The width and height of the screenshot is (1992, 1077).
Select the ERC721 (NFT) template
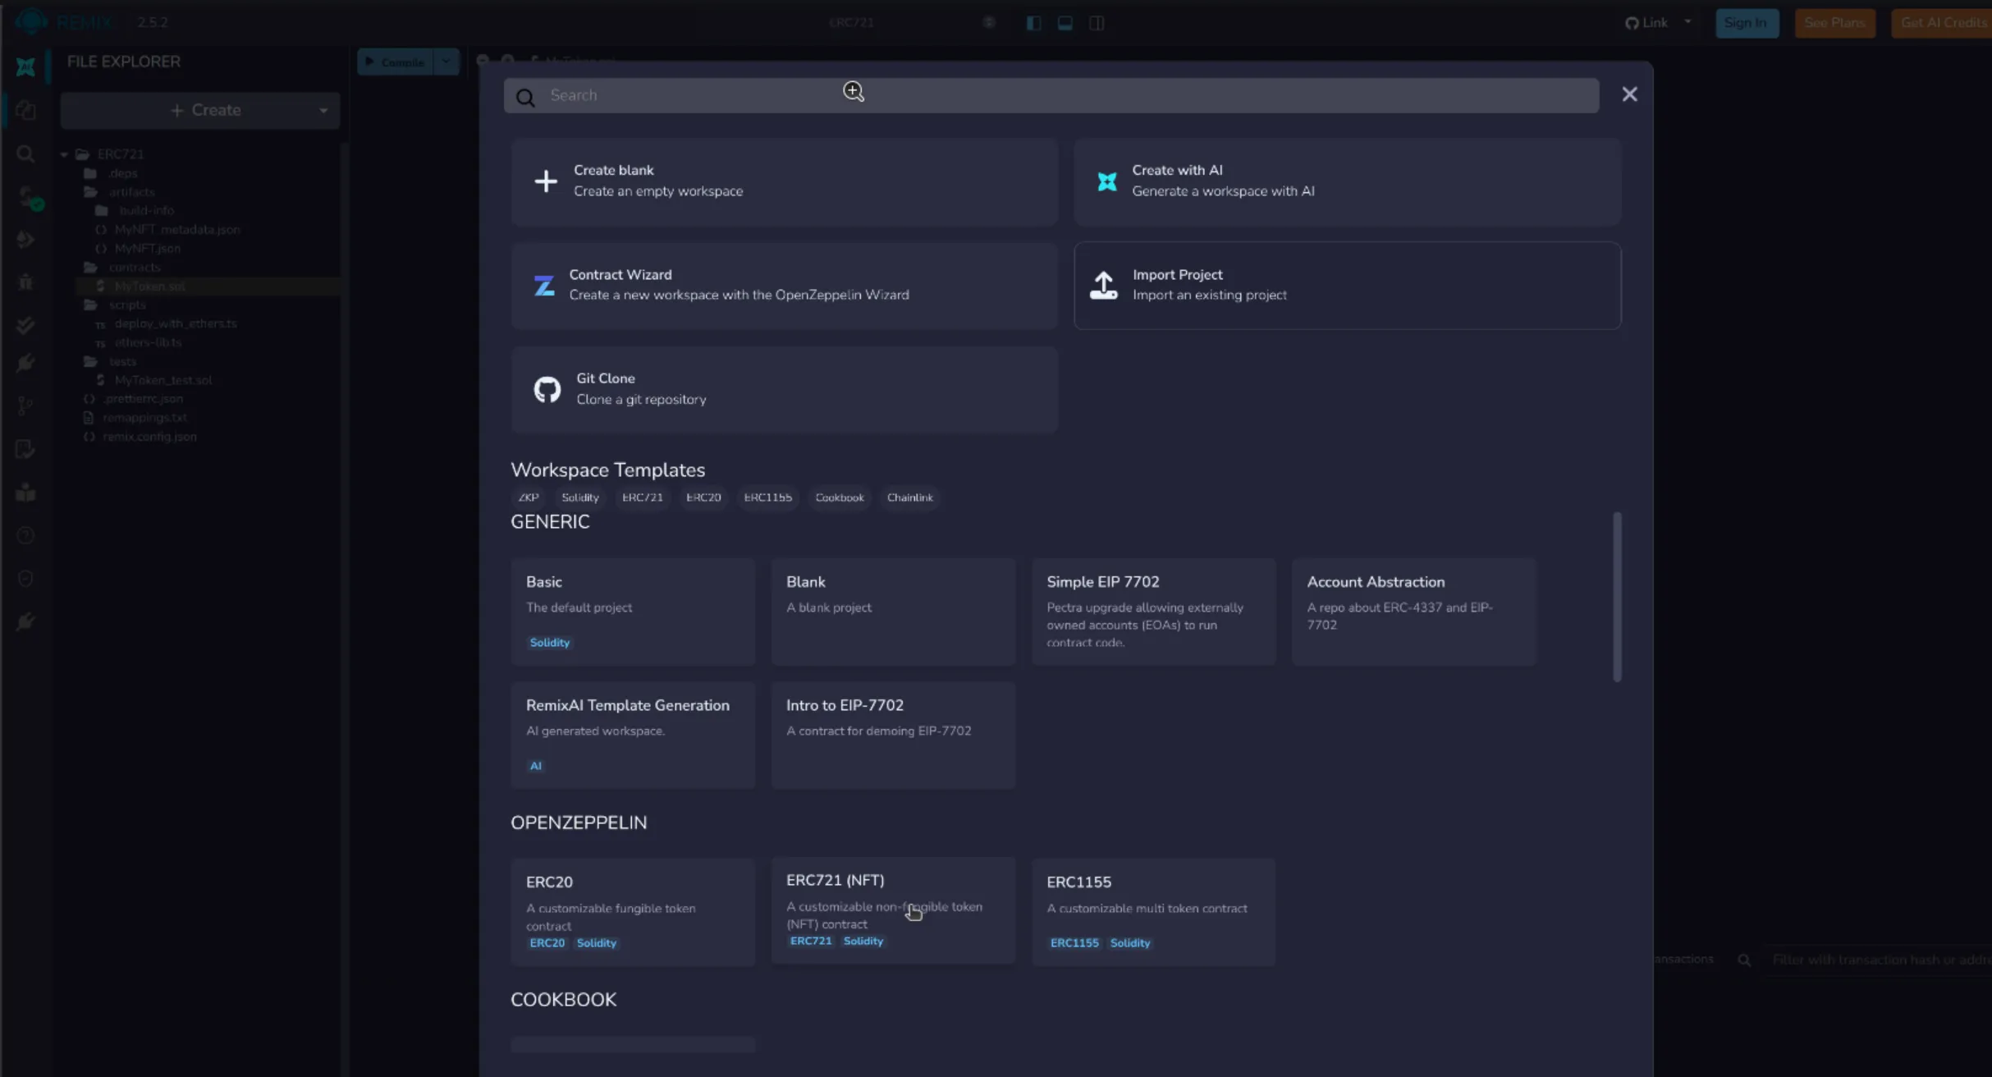(893, 910)
